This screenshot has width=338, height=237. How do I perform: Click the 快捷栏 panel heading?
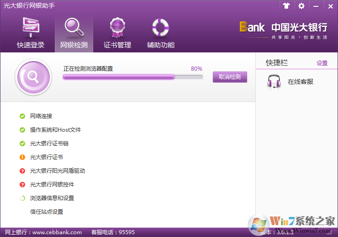(277, 63)
